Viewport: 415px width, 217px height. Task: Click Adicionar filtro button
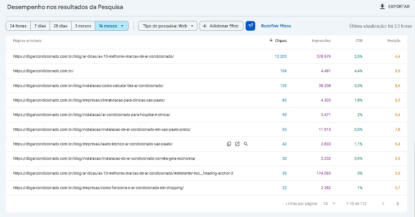click(x=221, y=26)
